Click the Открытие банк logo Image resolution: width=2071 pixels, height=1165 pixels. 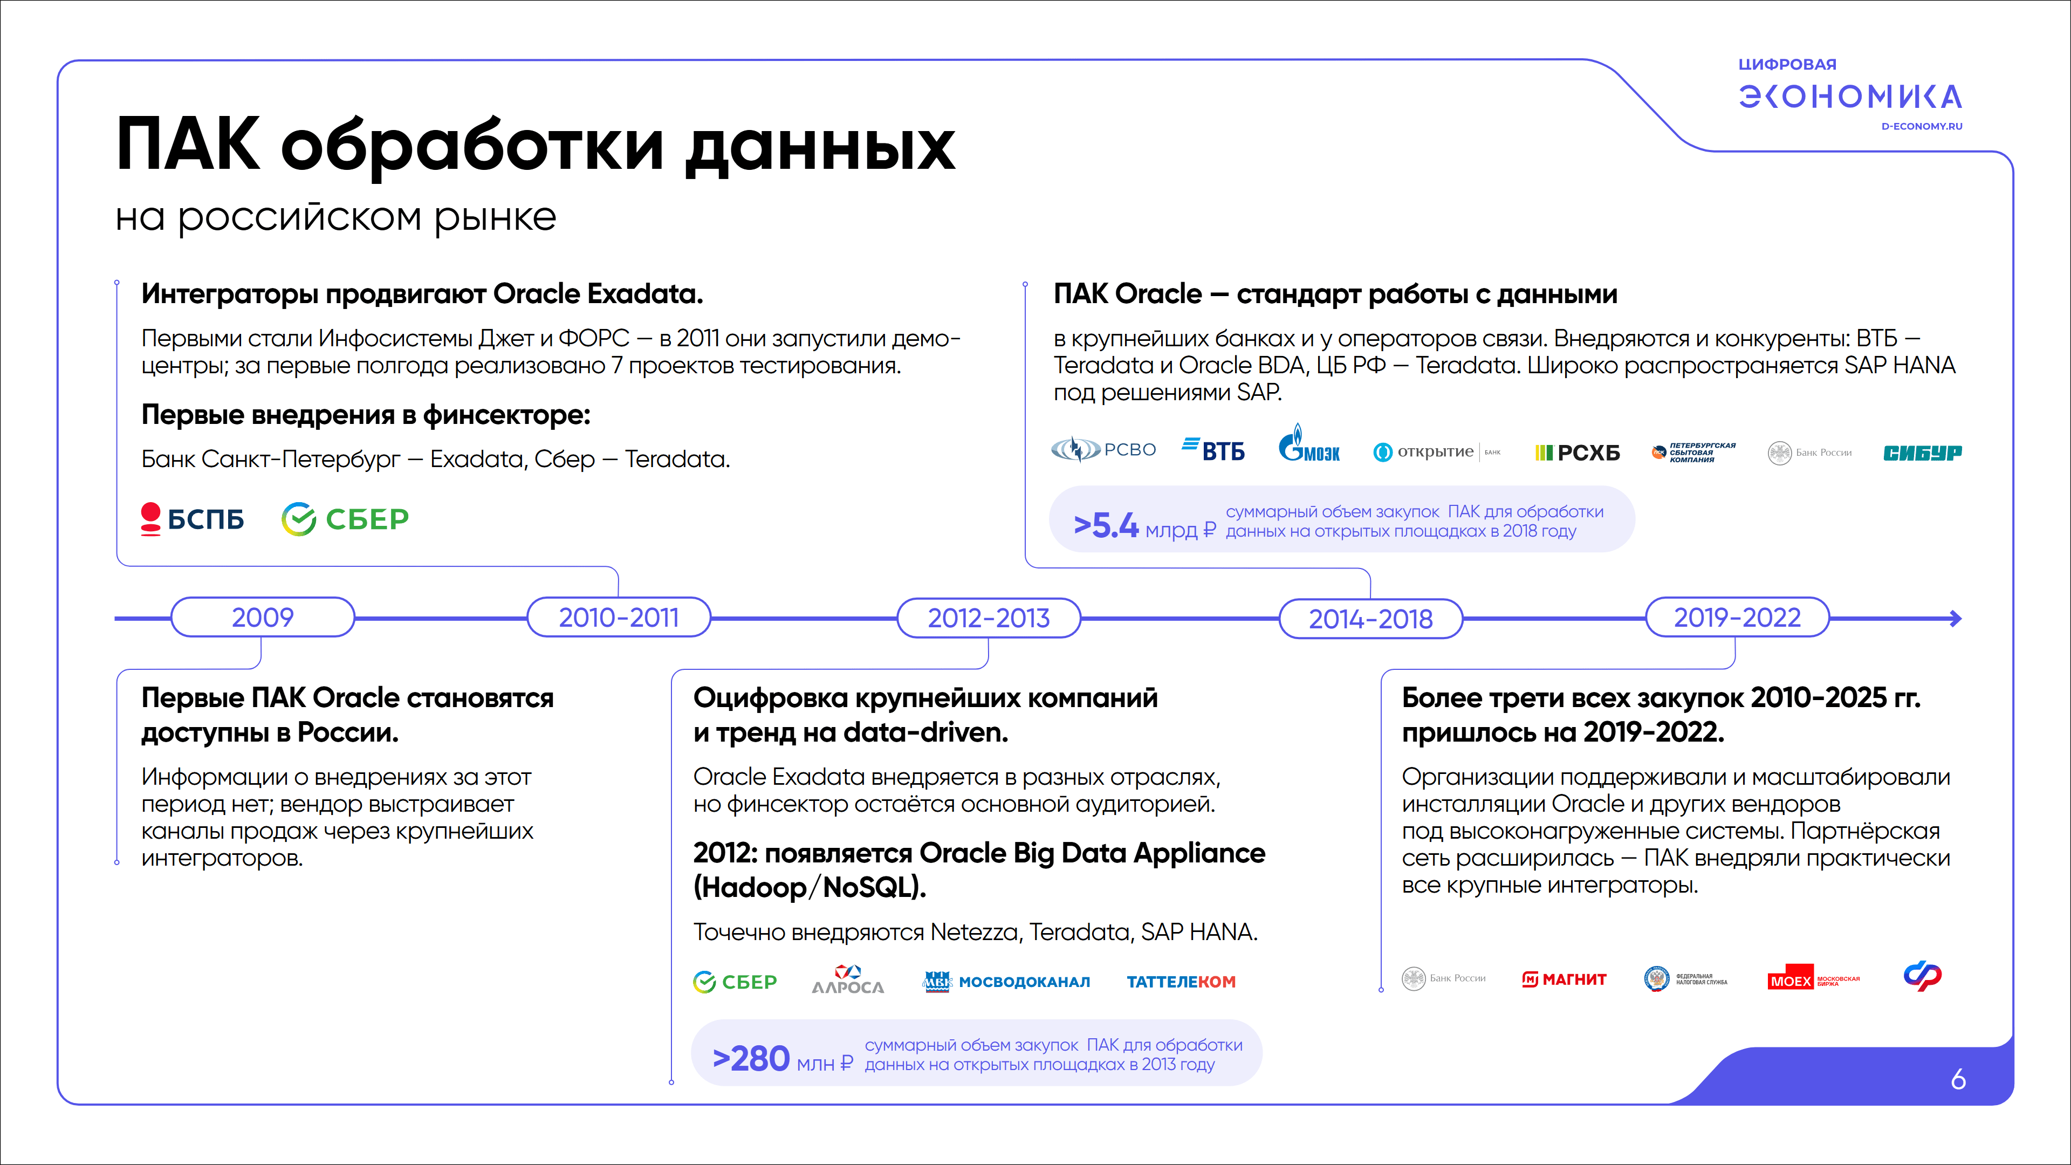tap(1437, 452)
